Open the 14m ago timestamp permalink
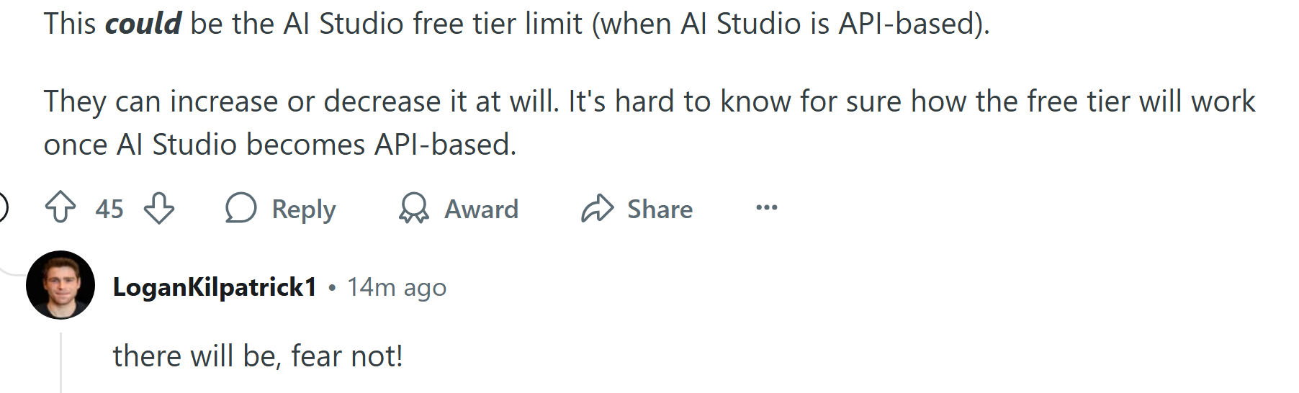The image size is (1299, 393). (x=397, y=287)
